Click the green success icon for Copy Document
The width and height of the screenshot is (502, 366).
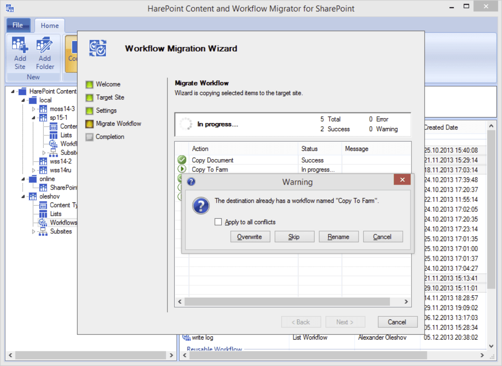coord(182,160)
